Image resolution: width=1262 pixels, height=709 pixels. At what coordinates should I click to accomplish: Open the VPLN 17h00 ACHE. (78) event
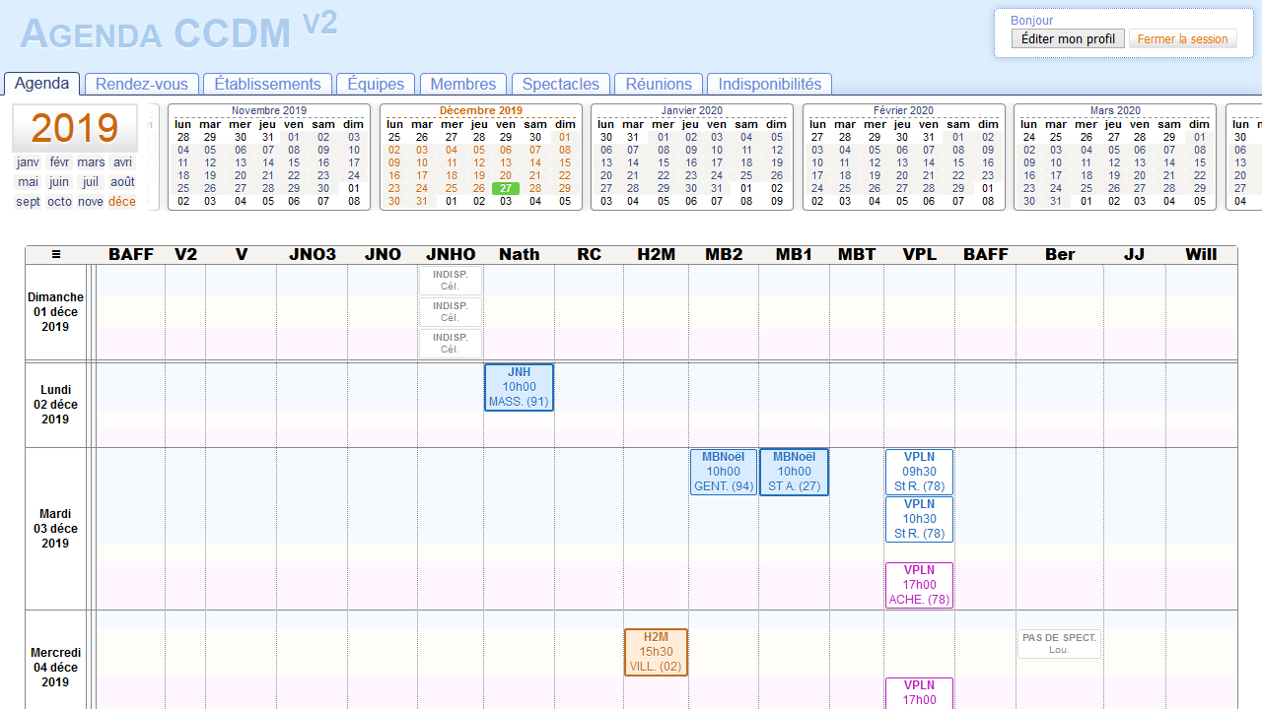click(919, 585)
